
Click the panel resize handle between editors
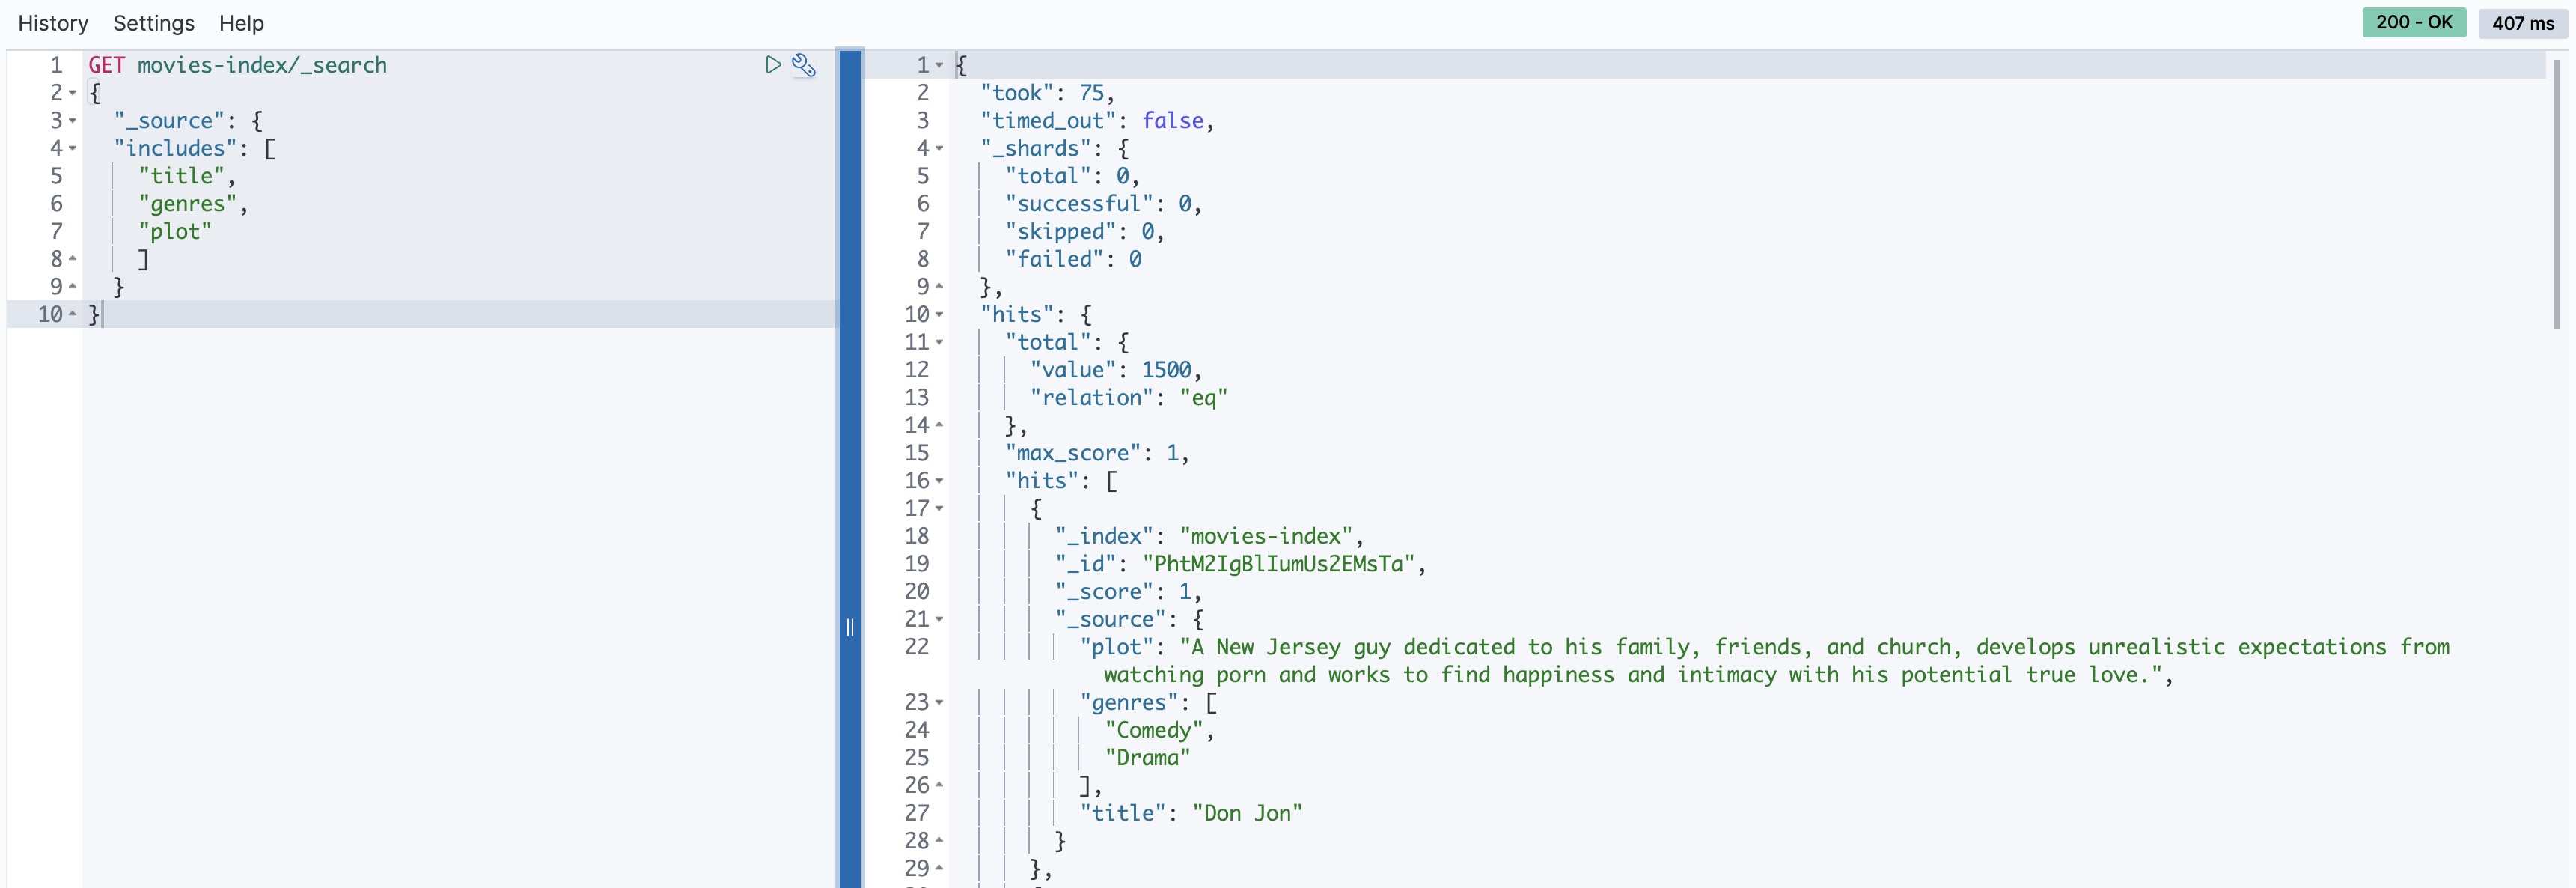pos(850,627)
